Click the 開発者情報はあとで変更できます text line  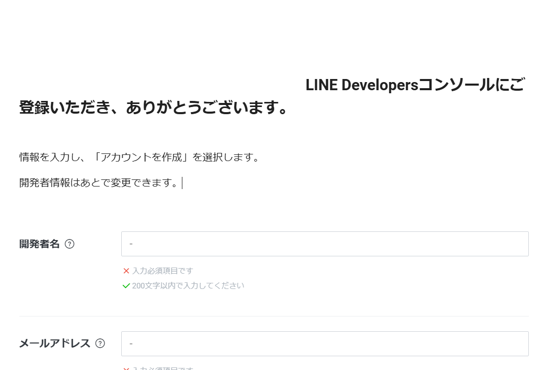[x=99, y=182]
